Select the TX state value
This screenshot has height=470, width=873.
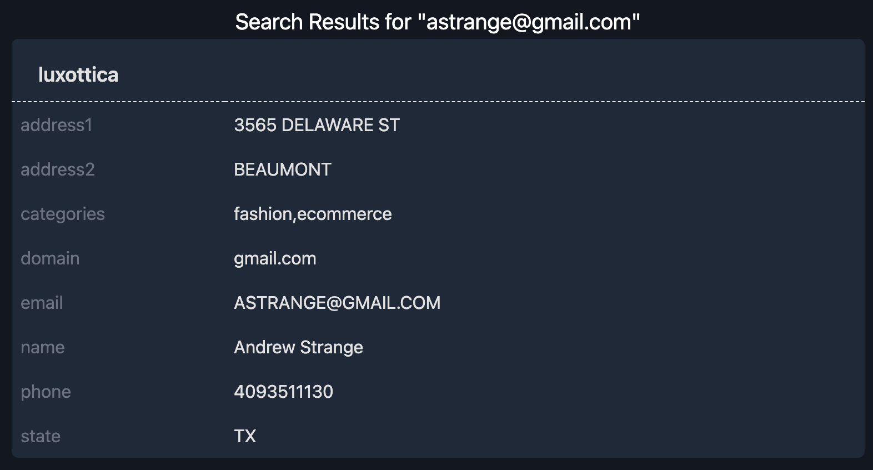click(245, 436)
